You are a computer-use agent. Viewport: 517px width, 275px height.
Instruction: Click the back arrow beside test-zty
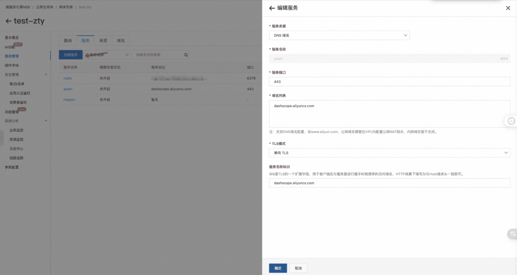point(8,21)
